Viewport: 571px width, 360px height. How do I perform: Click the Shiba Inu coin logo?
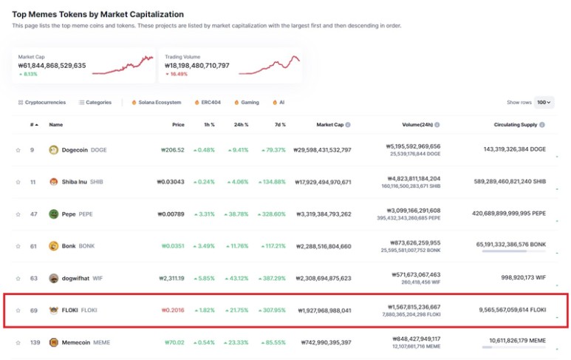click(x=53, y=182)
